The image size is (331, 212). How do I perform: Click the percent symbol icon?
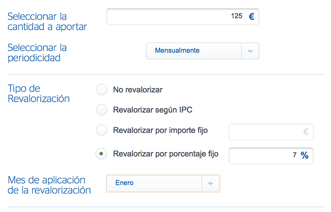(305, 155)
